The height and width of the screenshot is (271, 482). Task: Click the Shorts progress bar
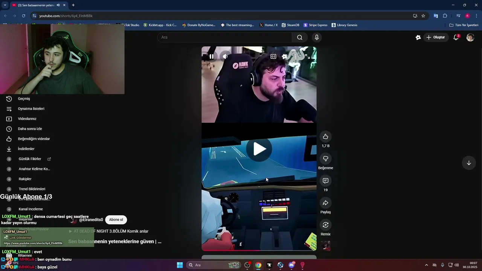point(259,250)
